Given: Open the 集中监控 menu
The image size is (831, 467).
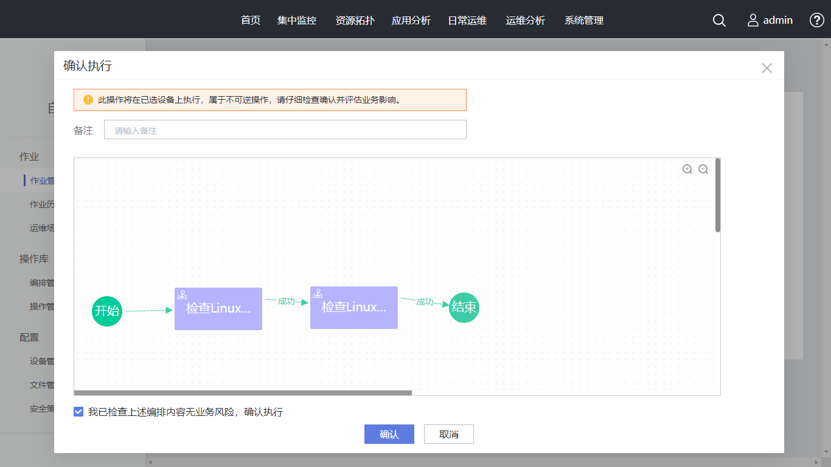Looking at the screenshot, I should [297, 20].
